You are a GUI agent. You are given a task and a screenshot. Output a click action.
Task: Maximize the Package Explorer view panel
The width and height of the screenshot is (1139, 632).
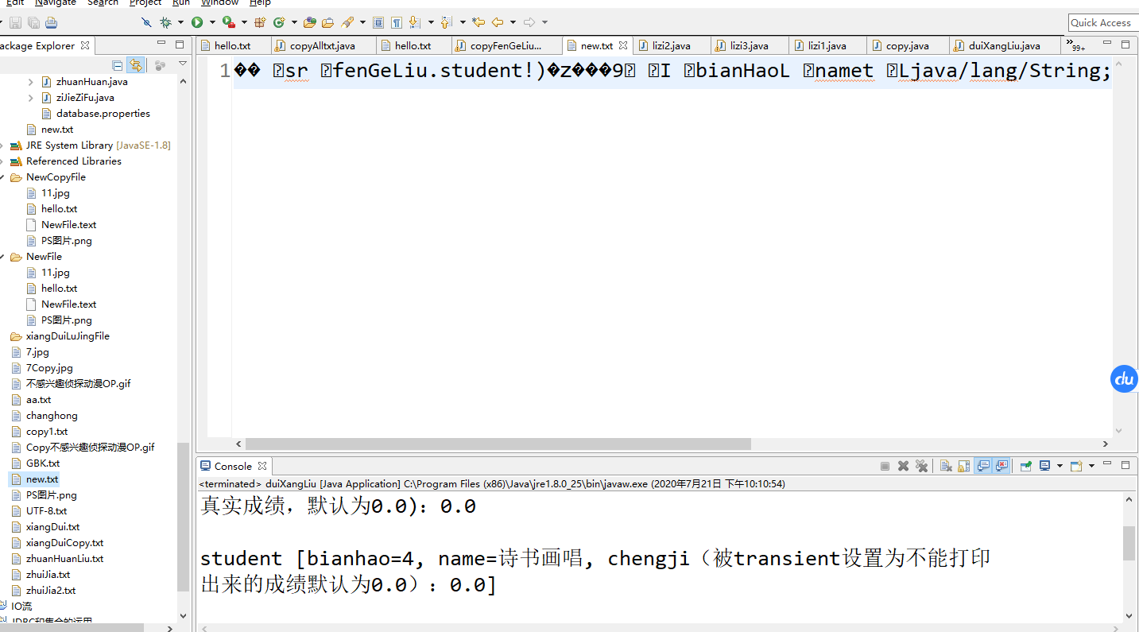[180, 45]
